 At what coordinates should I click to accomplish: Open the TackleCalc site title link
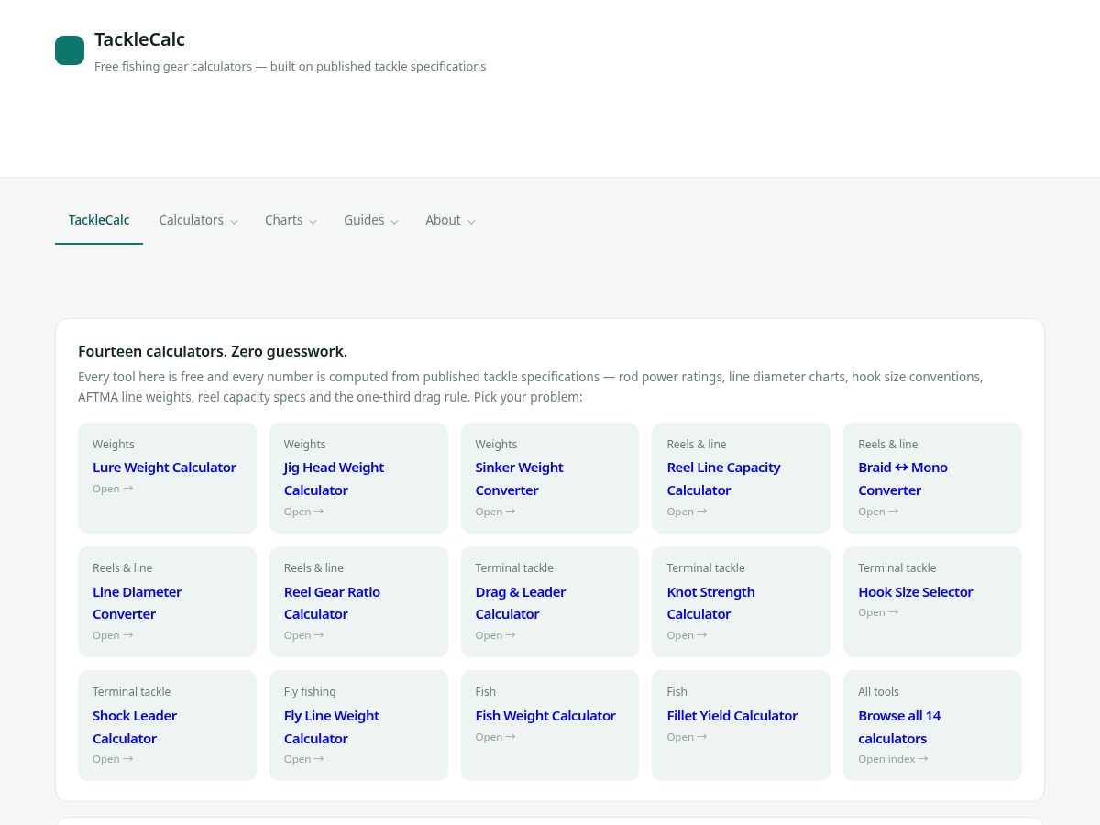pyautogui.click(x=139, y=39)
